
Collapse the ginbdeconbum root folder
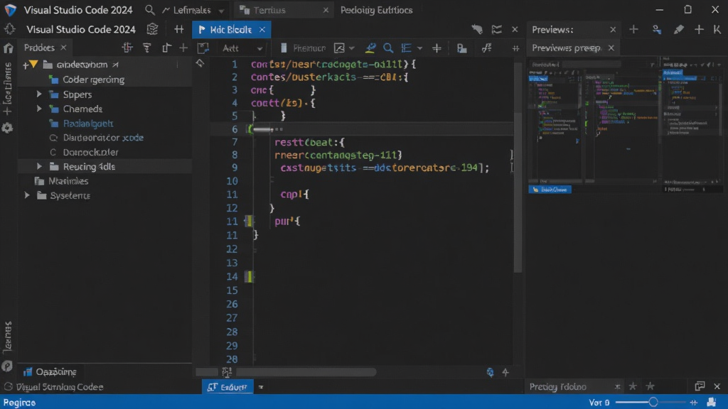point(33,65)
